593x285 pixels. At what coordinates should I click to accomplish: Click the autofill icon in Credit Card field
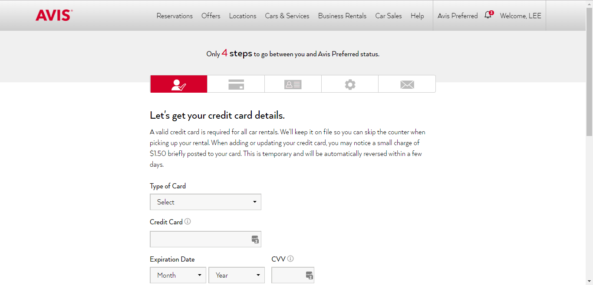coord(255,239)
